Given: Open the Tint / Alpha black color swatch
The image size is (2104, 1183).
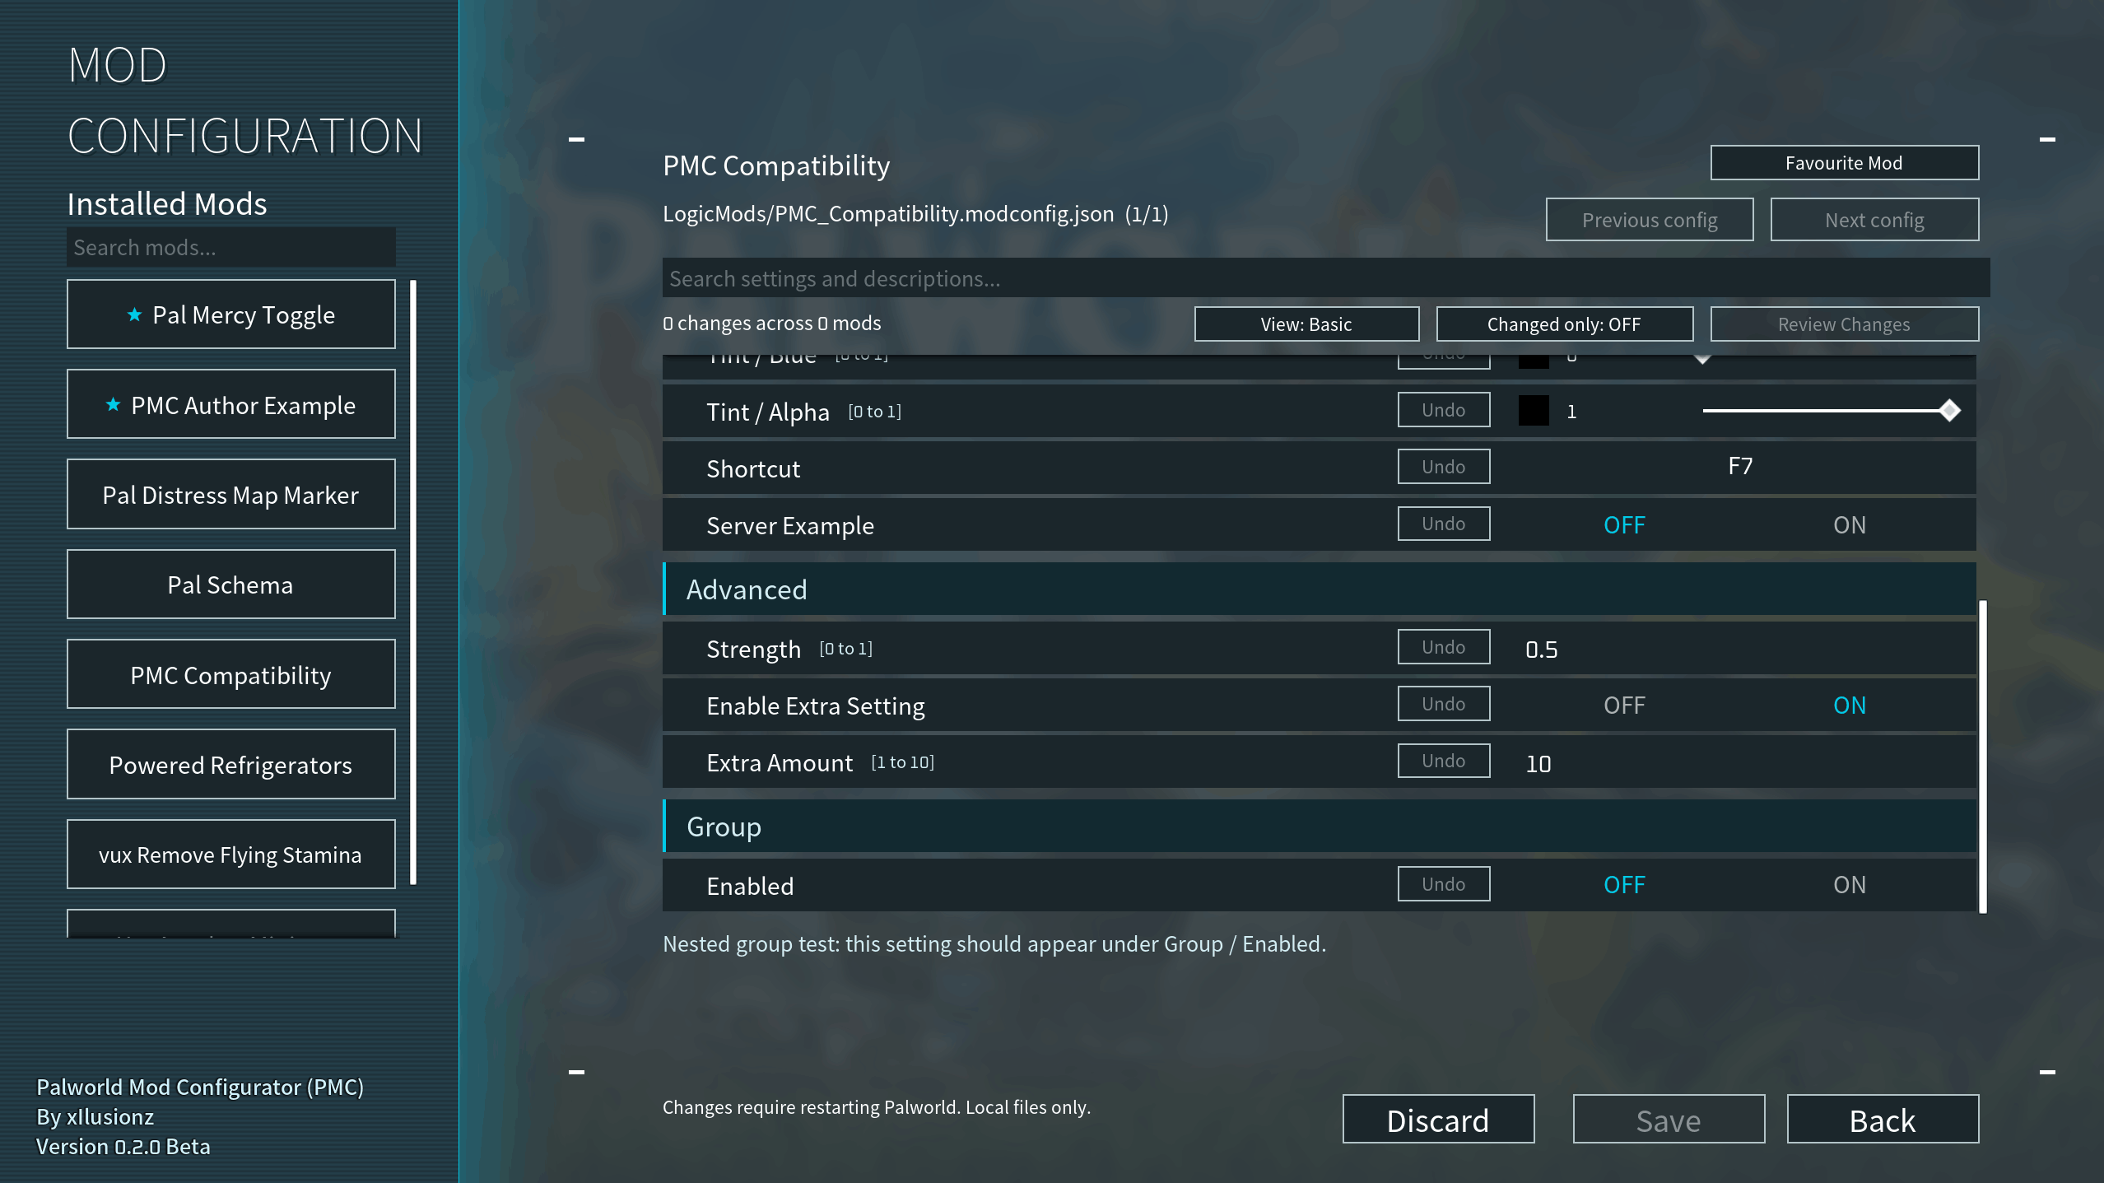Looking at the screenshot, I should [1534, 410].
